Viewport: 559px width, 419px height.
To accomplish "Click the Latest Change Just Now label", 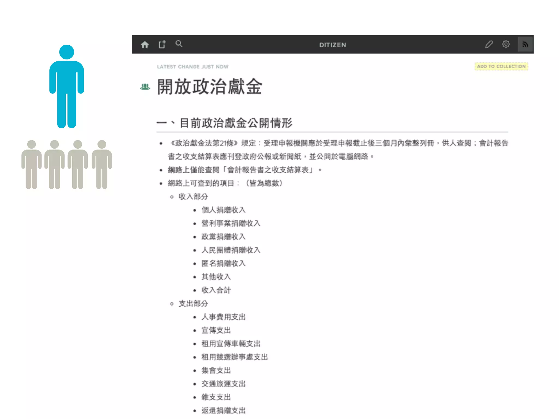I will (193, 67).
